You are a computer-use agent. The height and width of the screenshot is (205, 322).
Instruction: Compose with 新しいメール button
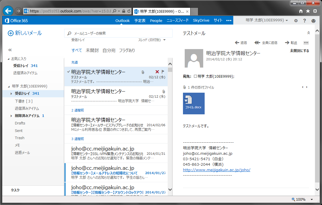click(25, 33)
